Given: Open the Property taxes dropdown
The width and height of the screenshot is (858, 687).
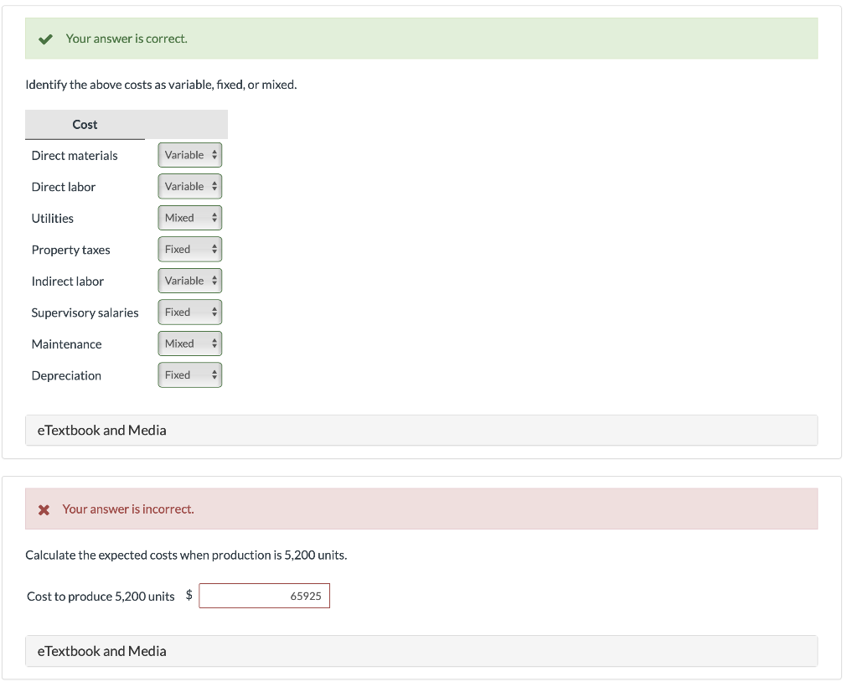Looking at the screenshot, I should click(189, 249).
